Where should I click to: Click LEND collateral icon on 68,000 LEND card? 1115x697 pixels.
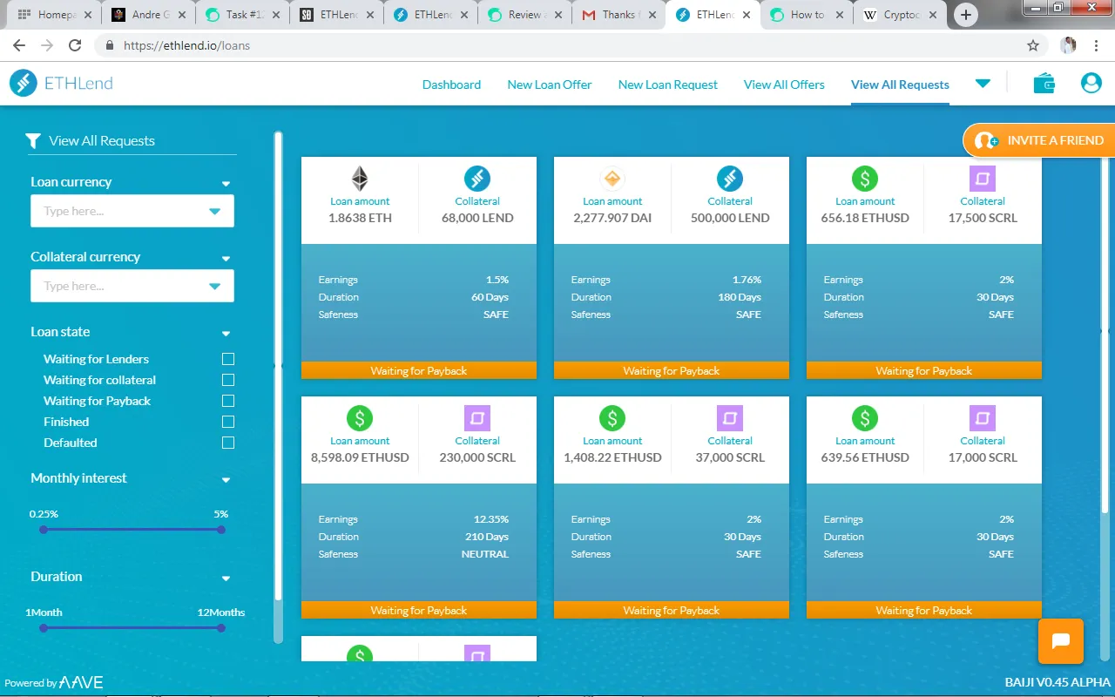coord(477,179)
